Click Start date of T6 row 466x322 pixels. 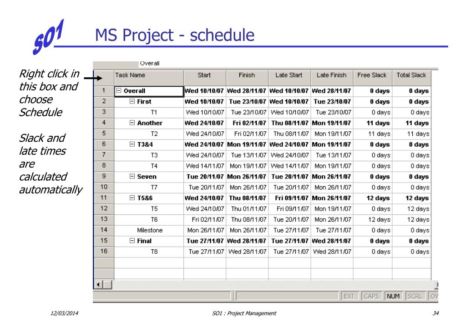[x=205, y=219]
